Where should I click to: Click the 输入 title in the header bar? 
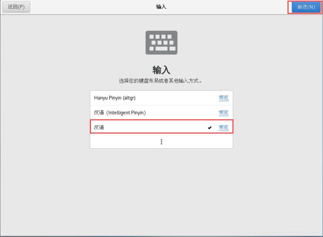coord(161,7)
